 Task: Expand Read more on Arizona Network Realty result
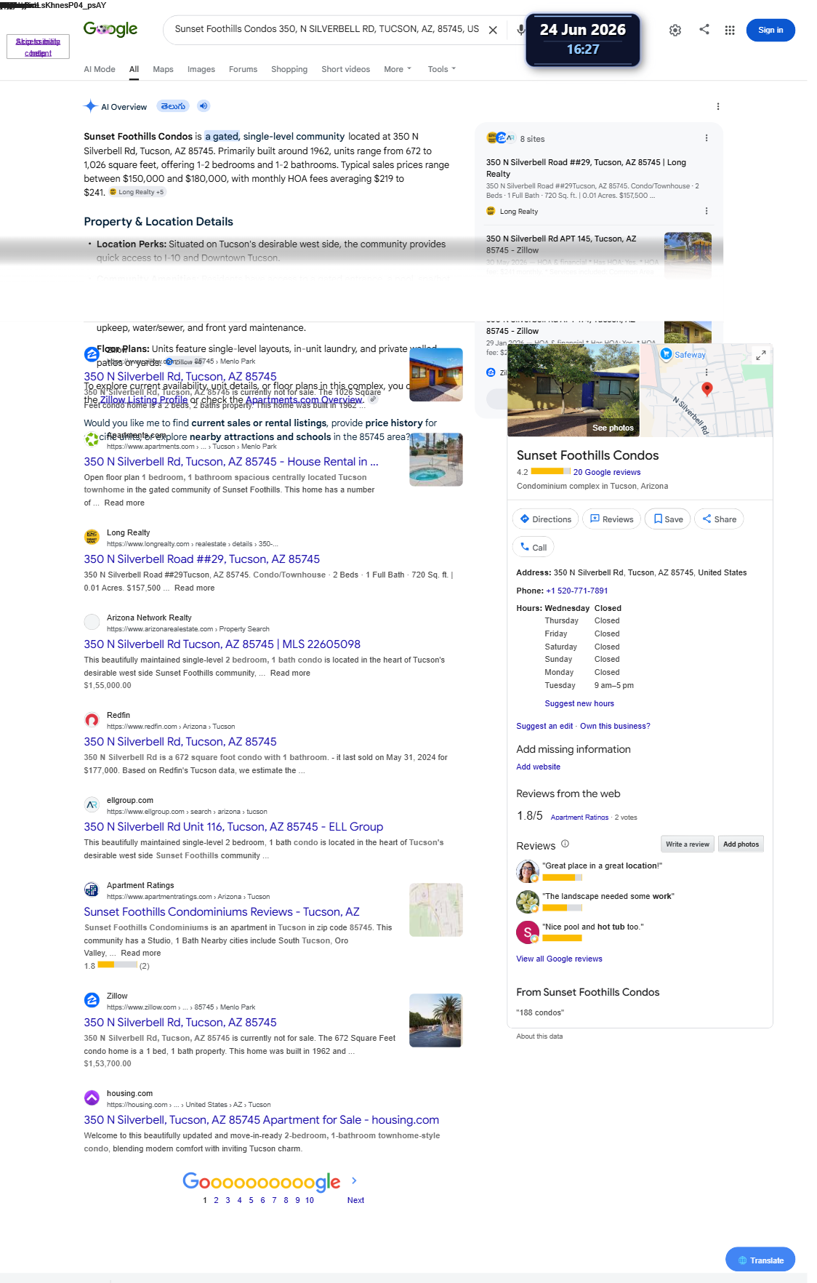[x=290, y=673]
